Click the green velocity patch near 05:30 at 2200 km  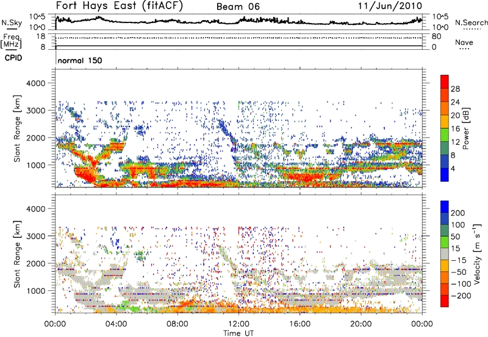(140, 255)
